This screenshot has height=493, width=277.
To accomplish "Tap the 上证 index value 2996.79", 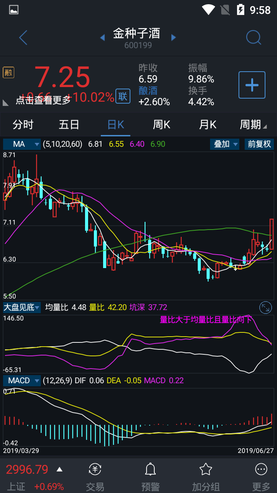I will 27,470.
